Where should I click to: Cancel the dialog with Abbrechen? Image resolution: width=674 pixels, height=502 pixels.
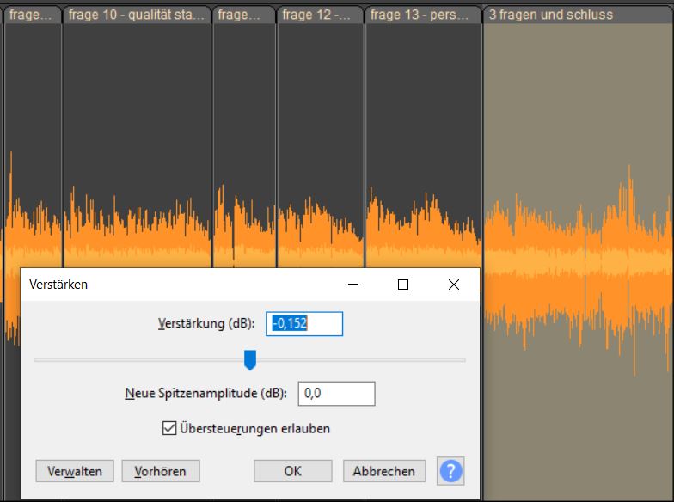click(384, 471)
